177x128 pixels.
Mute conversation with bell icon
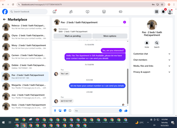(147, 43)
